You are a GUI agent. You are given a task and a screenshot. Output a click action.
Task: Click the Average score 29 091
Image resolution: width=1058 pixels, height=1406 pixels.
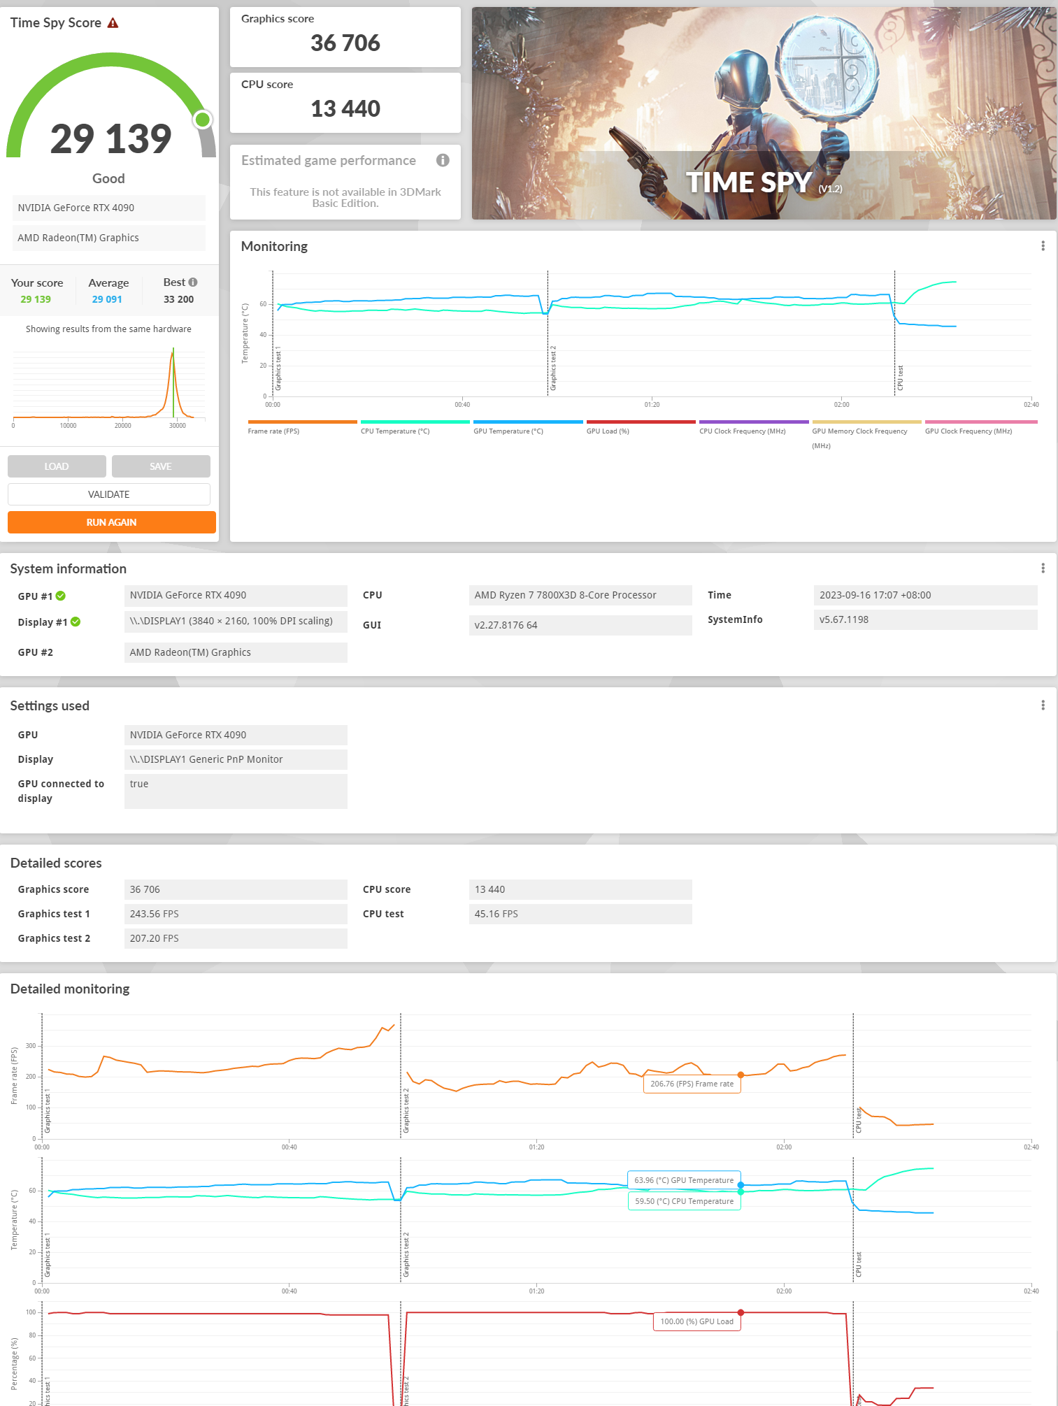point(107,299)
